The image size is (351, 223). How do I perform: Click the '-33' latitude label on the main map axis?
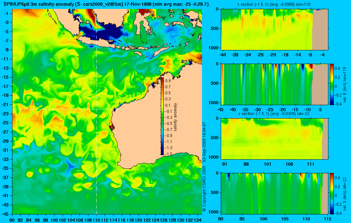pyautogui.click(x=5, y=159)
